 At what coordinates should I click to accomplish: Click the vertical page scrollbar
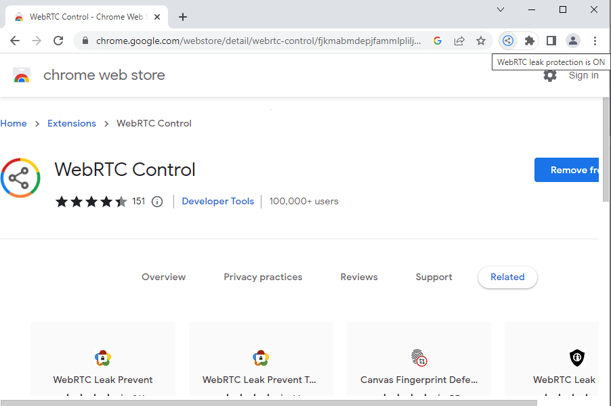pyautogui.click(x=606, y=150)
